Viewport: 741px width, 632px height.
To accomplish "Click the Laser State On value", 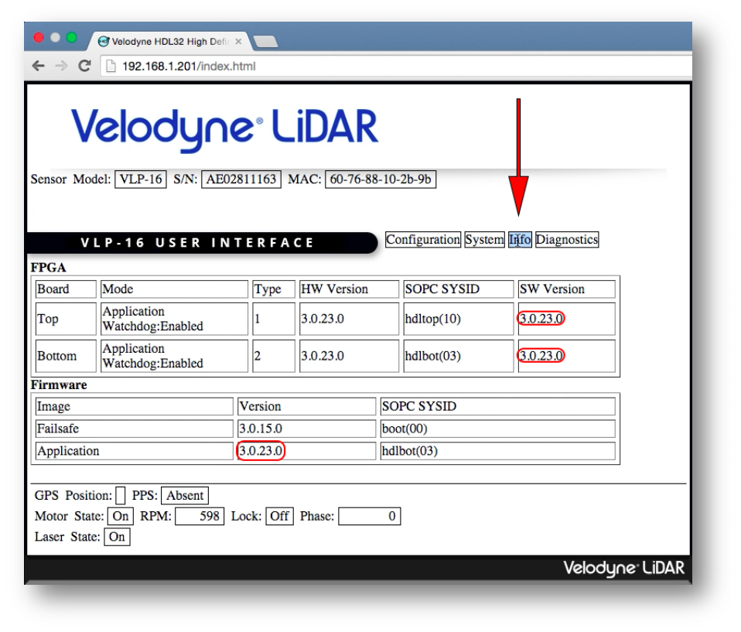I will coord(117,537).
